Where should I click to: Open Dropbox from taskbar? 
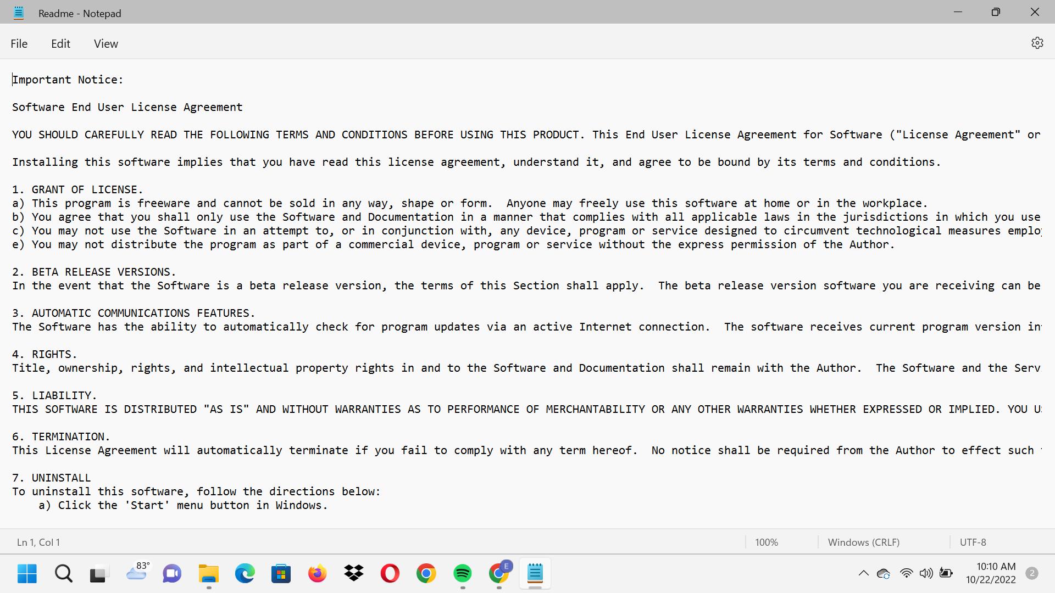click(x=354, y=574)
